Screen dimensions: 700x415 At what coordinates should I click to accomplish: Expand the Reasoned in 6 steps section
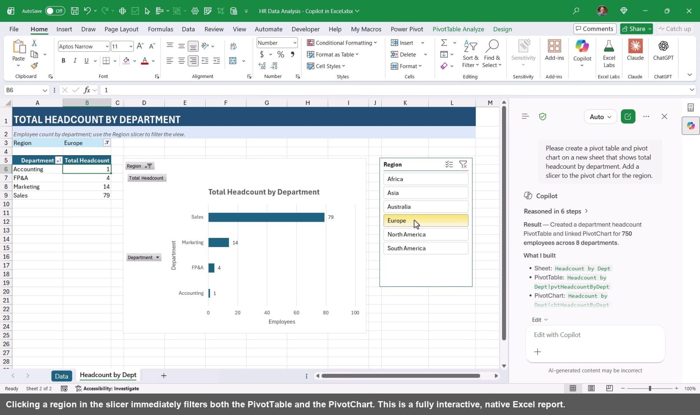(556, 211)
